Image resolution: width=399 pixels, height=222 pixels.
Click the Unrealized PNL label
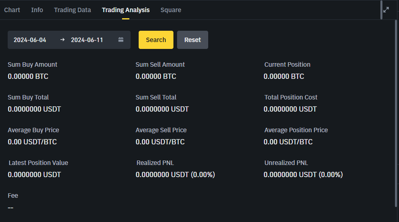(x=286, y=163)
